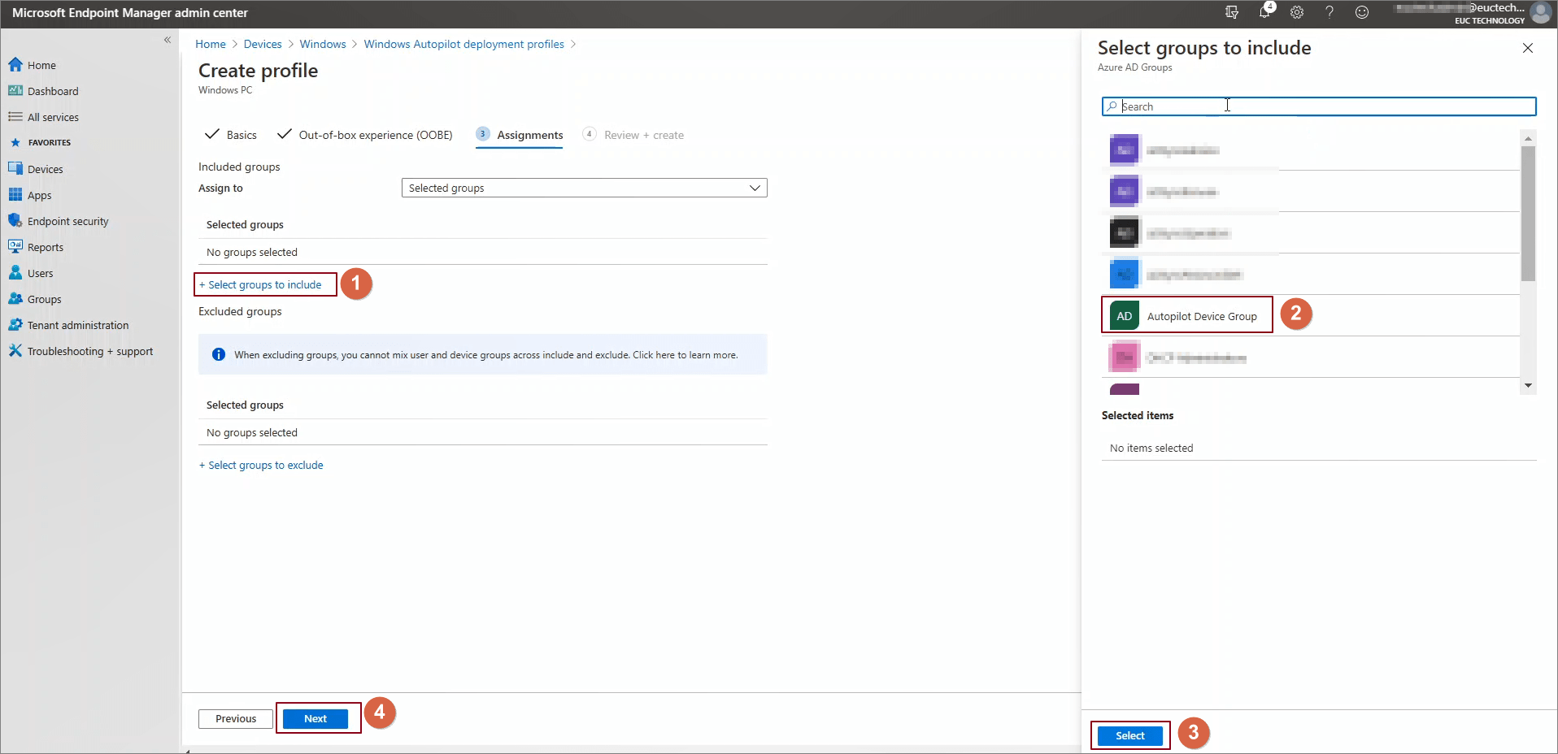This screenshot has width=1558, height=754.
Task: Click the Next button
Action: click(x=316, y=718)
